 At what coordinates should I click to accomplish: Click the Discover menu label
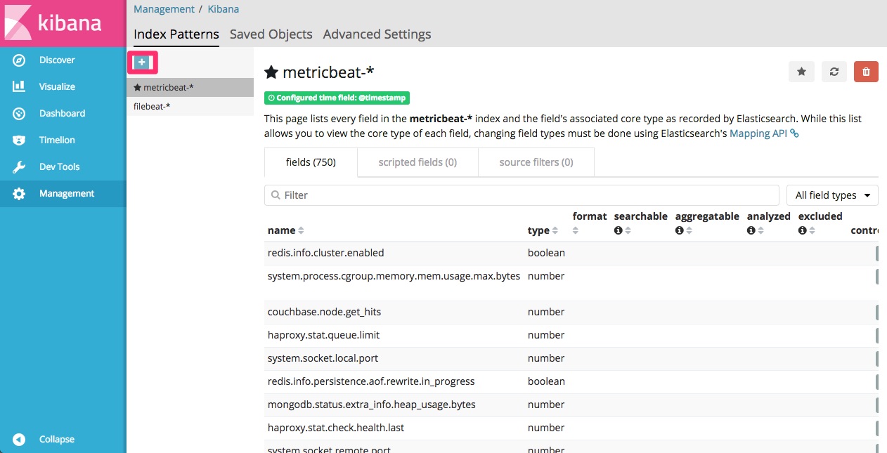pos(57,60)
